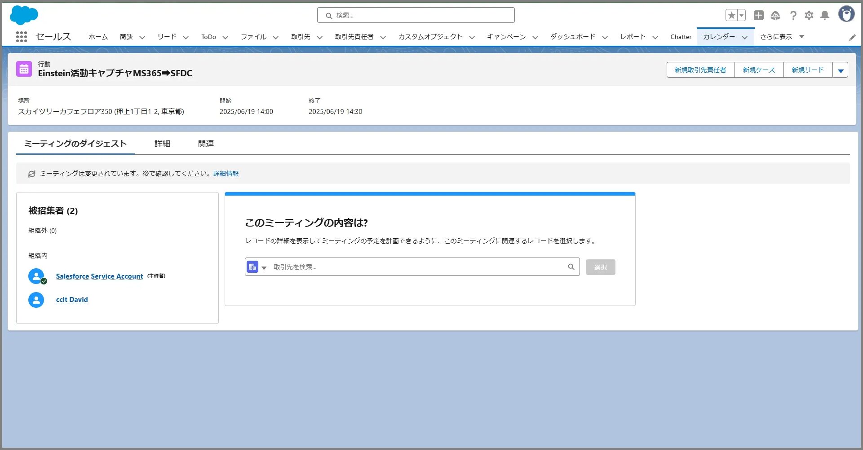This screenshot has width=863, height=450.
Task: Focus the global search box
Action: 416,15
